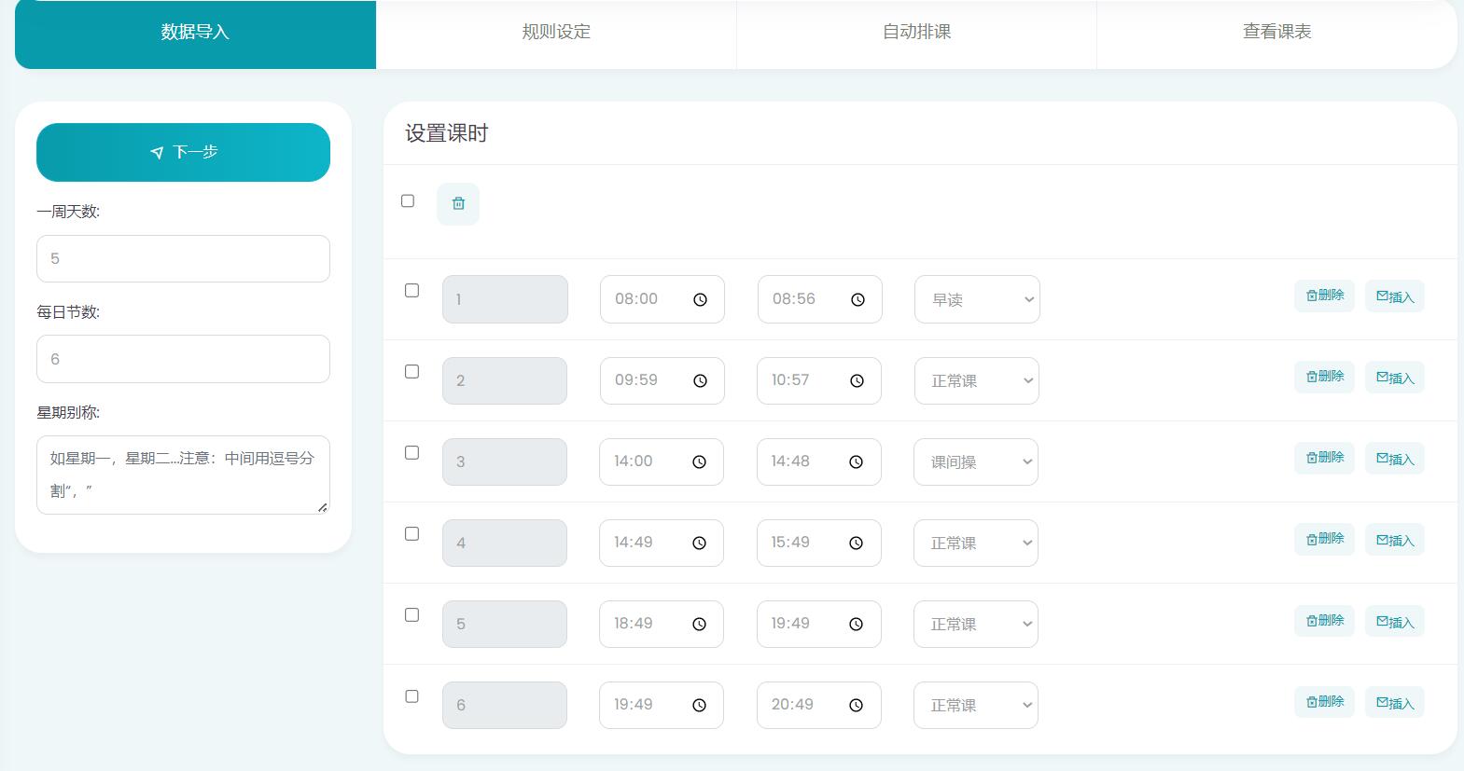Screen dimensions: 1464x771
Task: Click 删除 for period 3
Action: 1324,458
